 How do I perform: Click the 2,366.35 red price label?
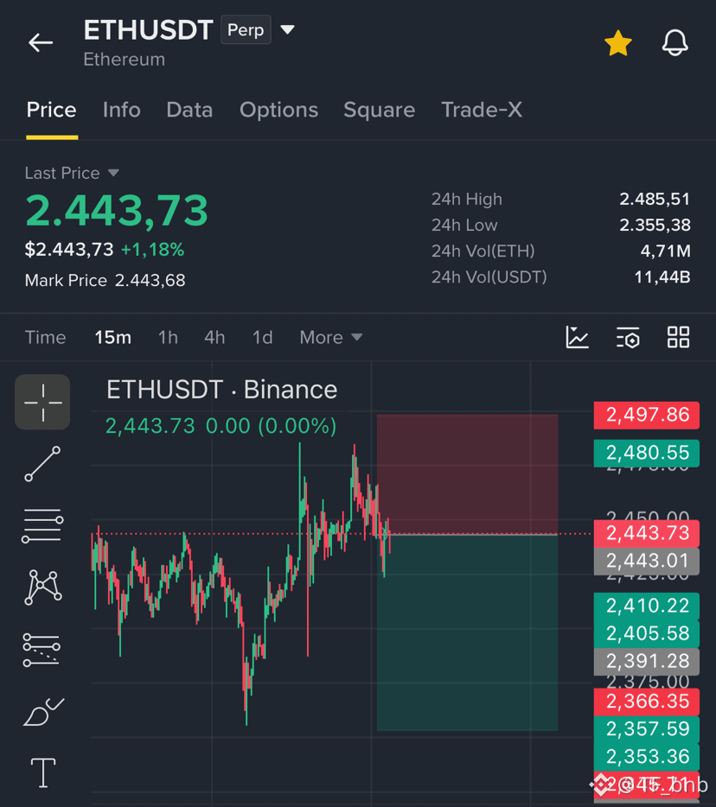[x=647, y=702]
